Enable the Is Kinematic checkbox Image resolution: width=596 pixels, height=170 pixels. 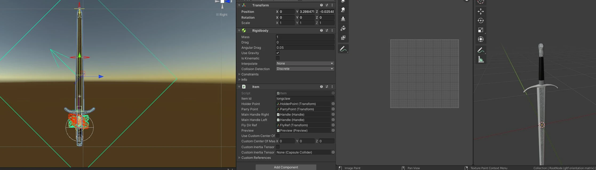click(278, 58)
